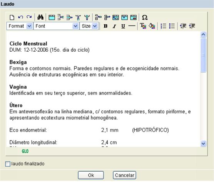
Task: Click the cell icon with right arrow
Action: pos(107,17)
